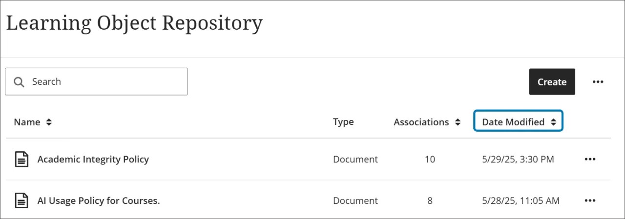Click the Academic Integrity Policy document icon

pyautogui.click(x=21, y=159)
